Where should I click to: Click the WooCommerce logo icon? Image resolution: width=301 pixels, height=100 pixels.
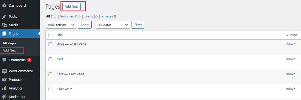click(4, 71)
